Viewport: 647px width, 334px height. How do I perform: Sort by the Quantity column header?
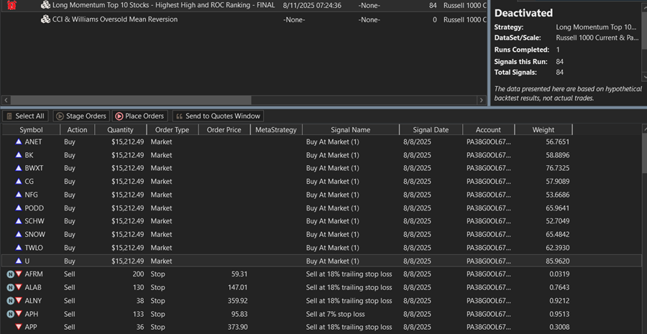121,130
